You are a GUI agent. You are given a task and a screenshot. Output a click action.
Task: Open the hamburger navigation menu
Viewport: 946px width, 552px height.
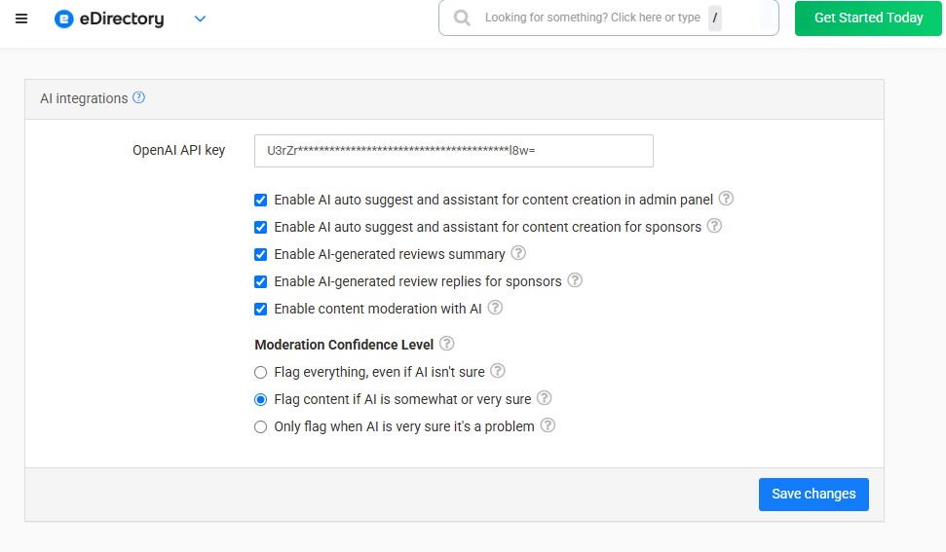coord(21,18)
